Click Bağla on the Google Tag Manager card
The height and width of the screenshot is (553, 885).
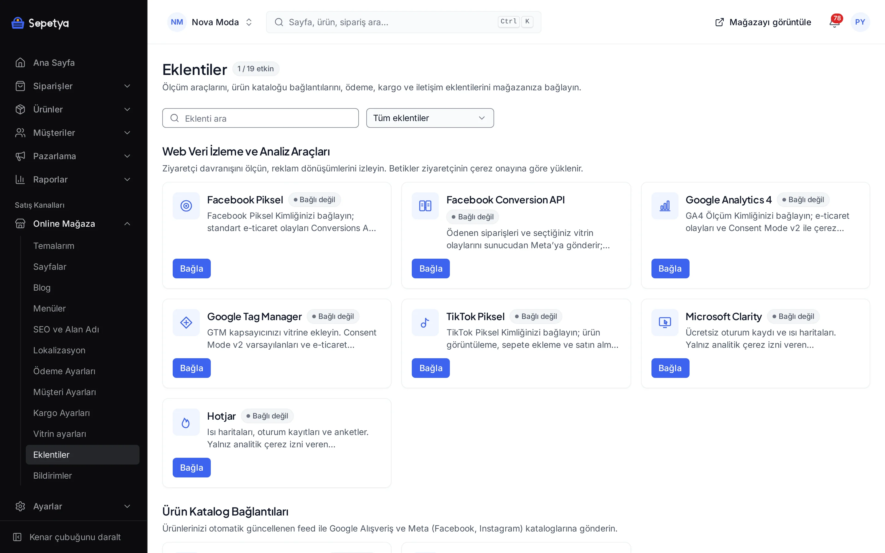click(x=192, y=368)
